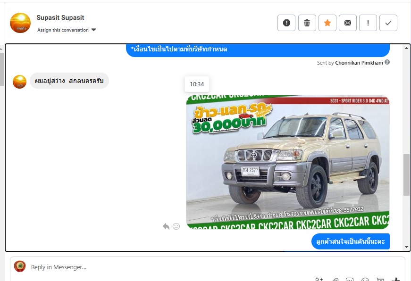Click the Chonnikan Pimkham sender name
The image size is (411, 281).
pos(359,63)
